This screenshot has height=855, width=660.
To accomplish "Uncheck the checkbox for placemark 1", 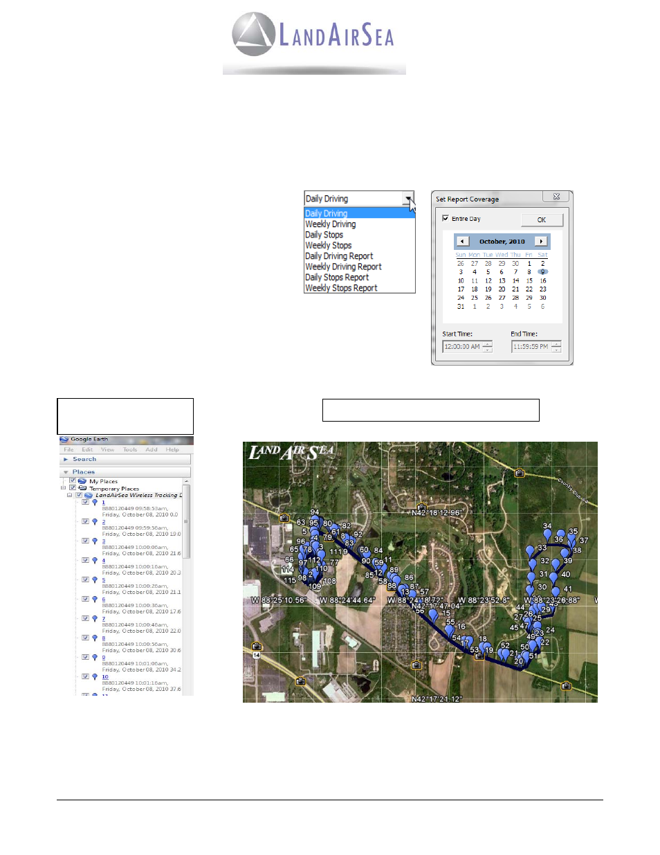I will 85,502.
